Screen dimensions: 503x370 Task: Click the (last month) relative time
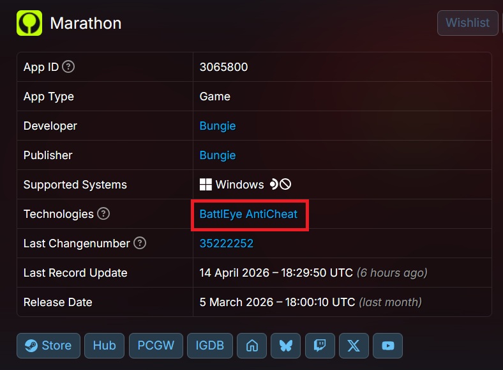coord(390,302)
